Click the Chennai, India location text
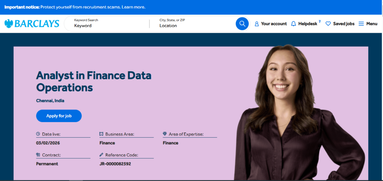 (50, 101)
